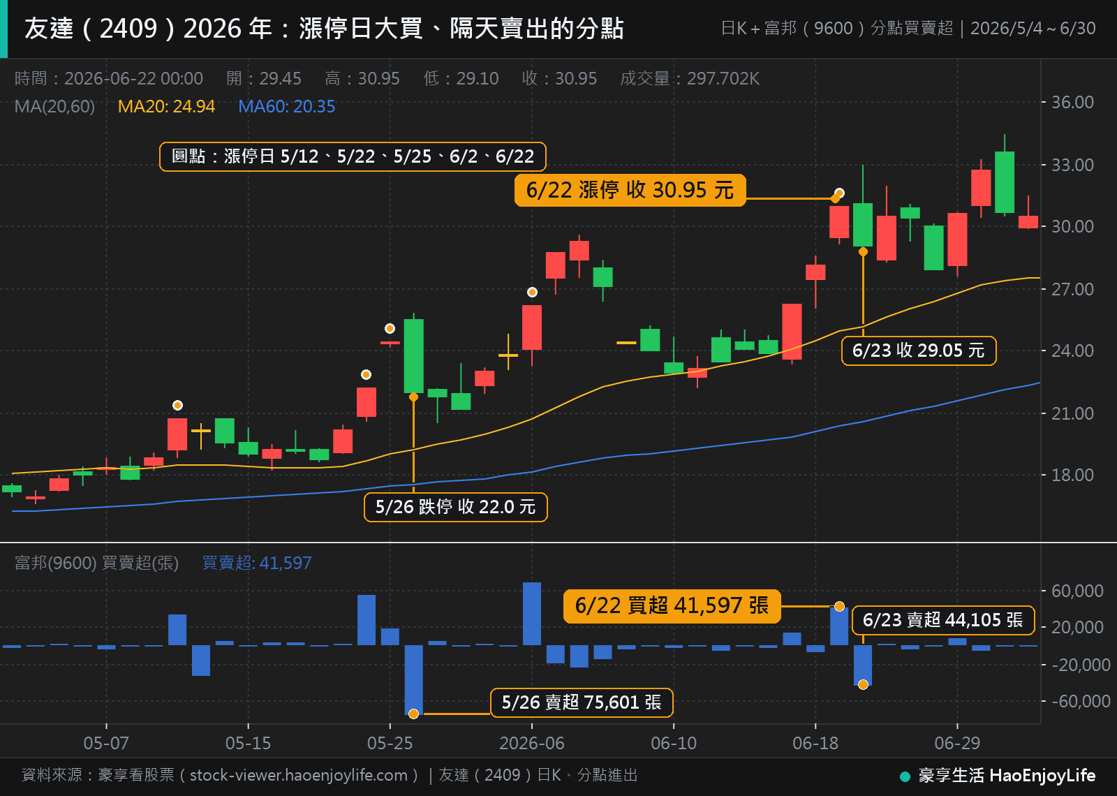Click the 24.00 price axis label
The height and width of the screenshot is (796, 1117).
(1072, 351)
